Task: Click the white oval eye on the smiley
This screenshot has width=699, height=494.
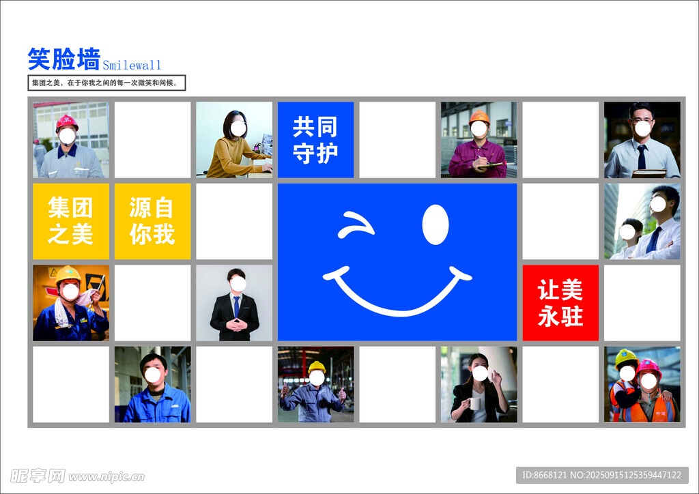Action: (435, 224)
